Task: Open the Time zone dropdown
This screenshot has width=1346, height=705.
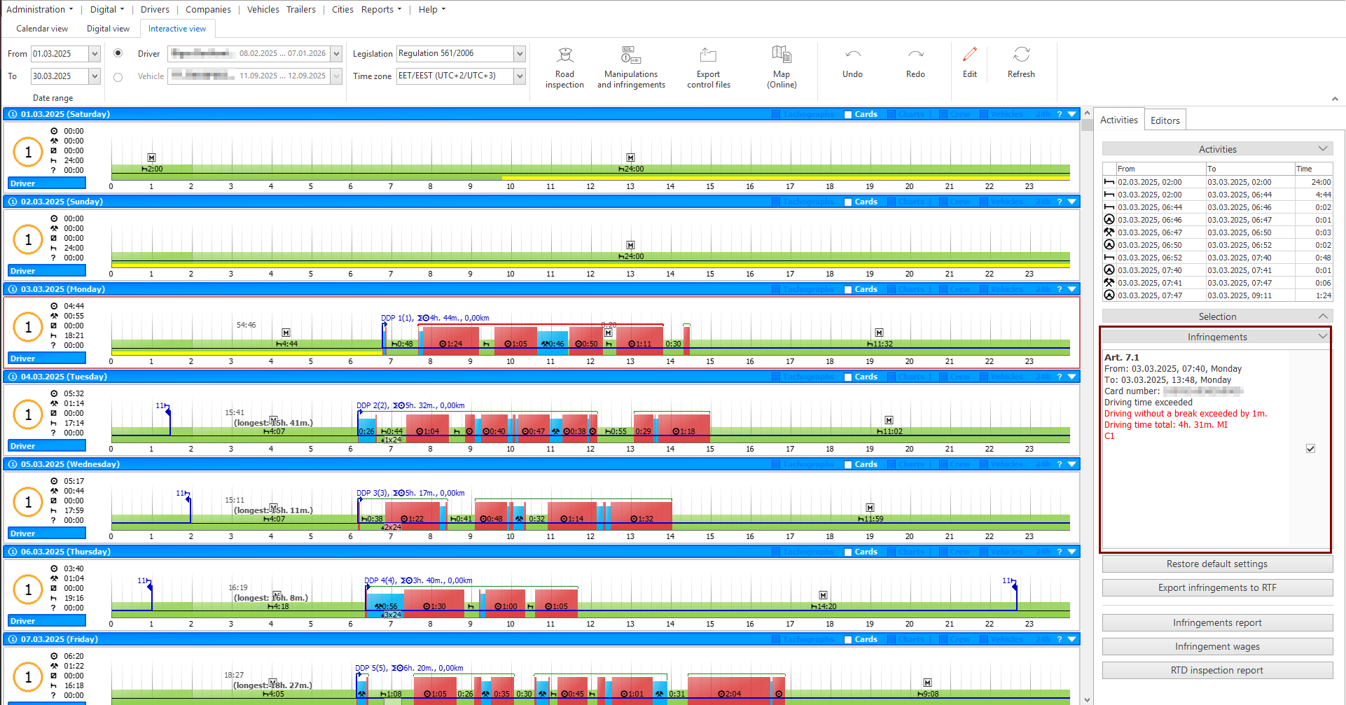Action: tap(520, 76)
